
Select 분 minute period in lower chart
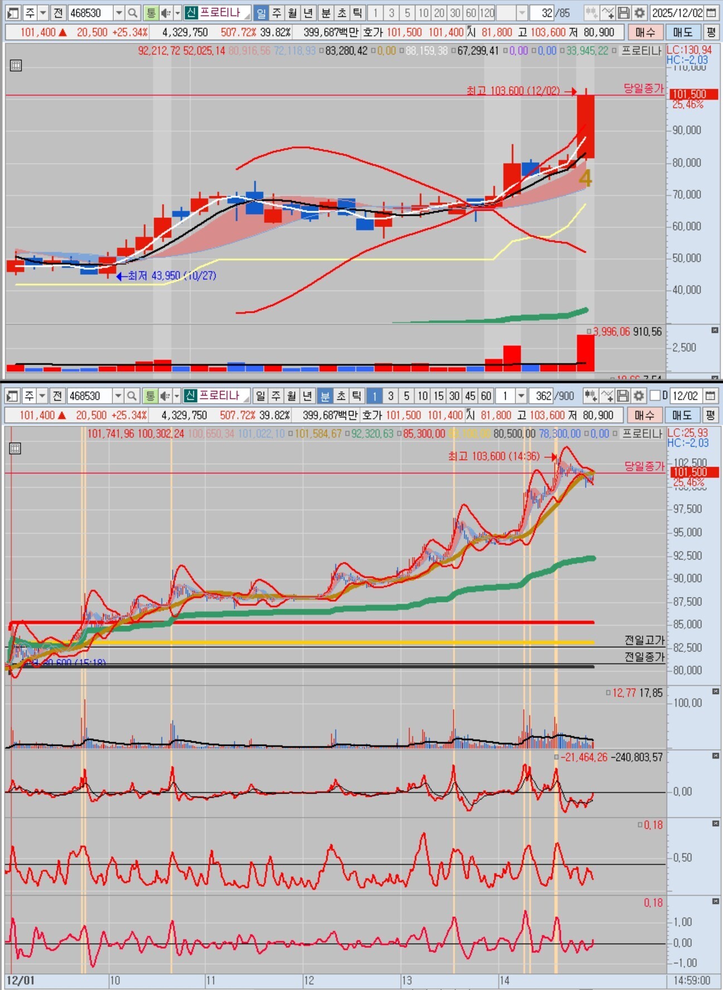coord(324,396)
